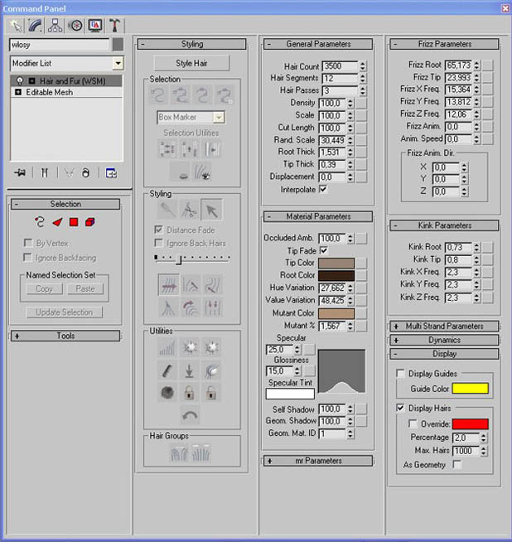Screen dimensions: 512x542
Task: Collapse the Material Parameters rollout
Action: tap(318, 217)
